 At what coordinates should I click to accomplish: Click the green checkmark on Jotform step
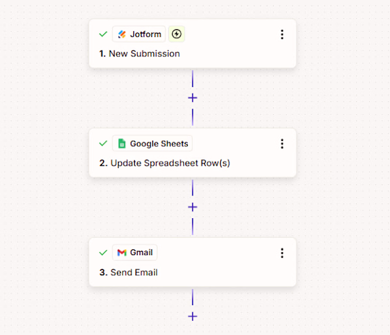tap(103, 34)
